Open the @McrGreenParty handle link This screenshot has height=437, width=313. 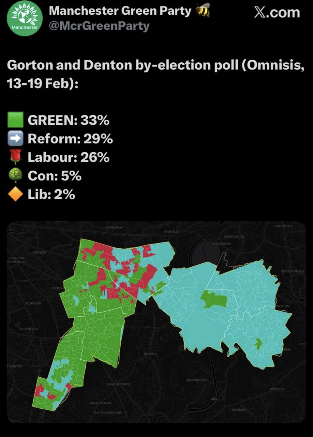click(99, 26)
